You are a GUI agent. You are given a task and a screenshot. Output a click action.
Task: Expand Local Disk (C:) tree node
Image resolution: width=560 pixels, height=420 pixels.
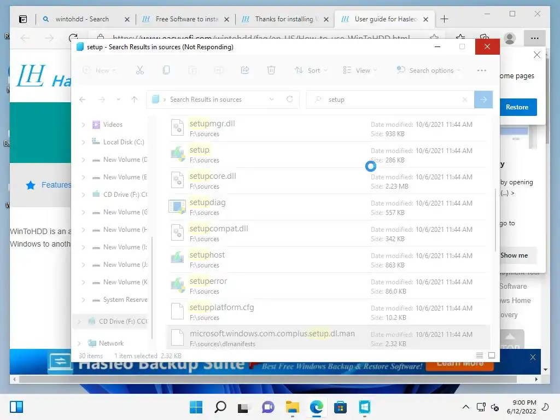(x=83, y=142)
